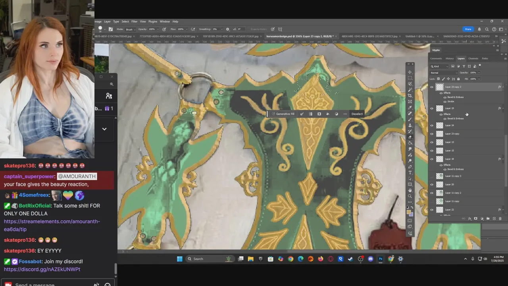Select the Horizontal Type tool
508x286 pixels.
410,172
